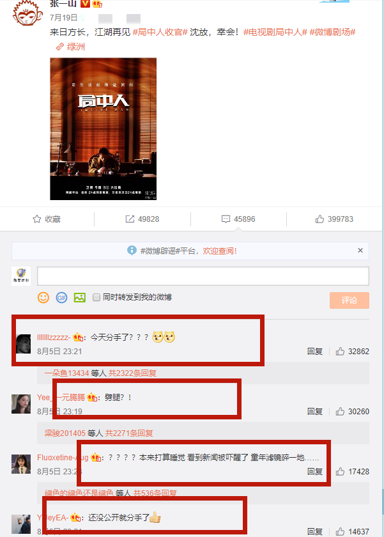Close the 微博辟谣 notice banner
384x537 pixels.
(360, 251)
